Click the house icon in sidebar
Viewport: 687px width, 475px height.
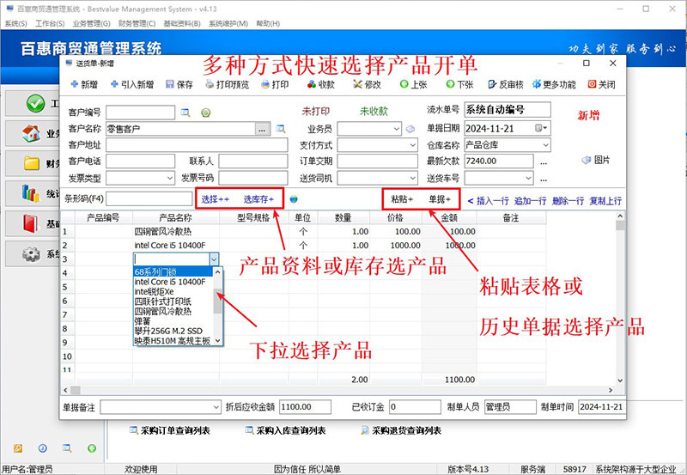click(32, 134)
